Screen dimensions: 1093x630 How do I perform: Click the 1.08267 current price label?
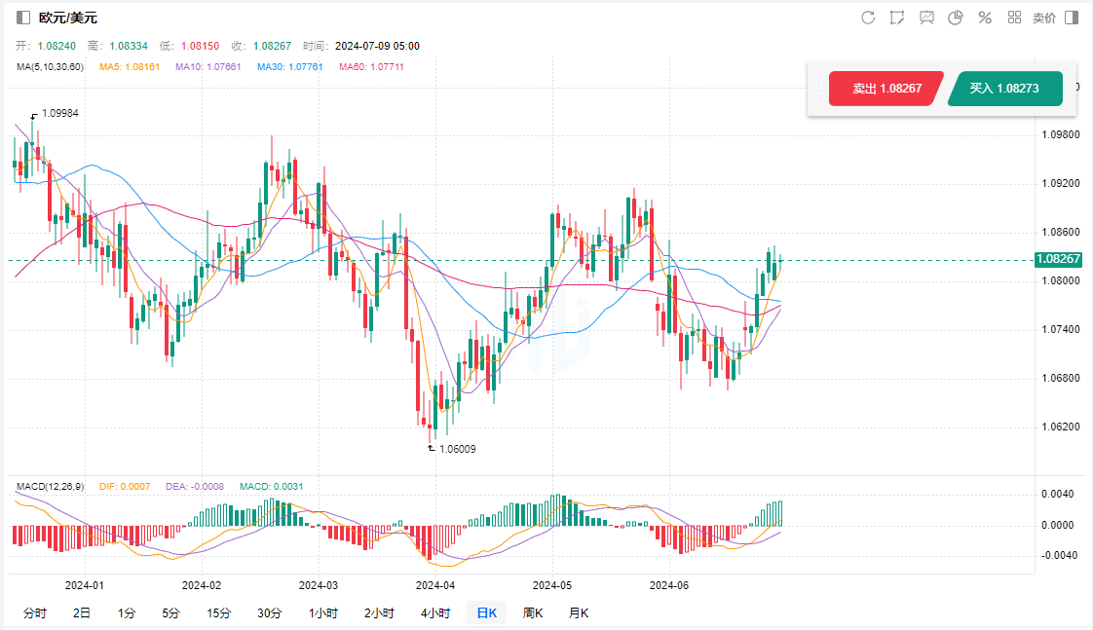coord(1058,259)
